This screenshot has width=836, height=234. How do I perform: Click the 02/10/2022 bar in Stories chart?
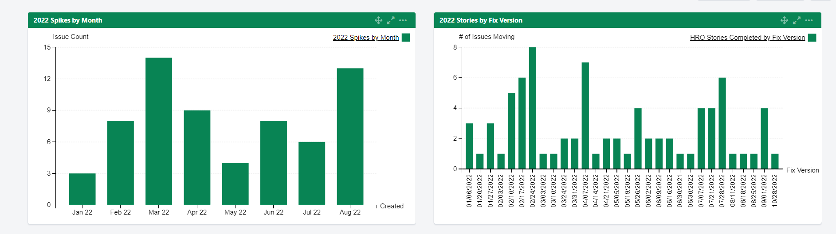click(511, 131)
